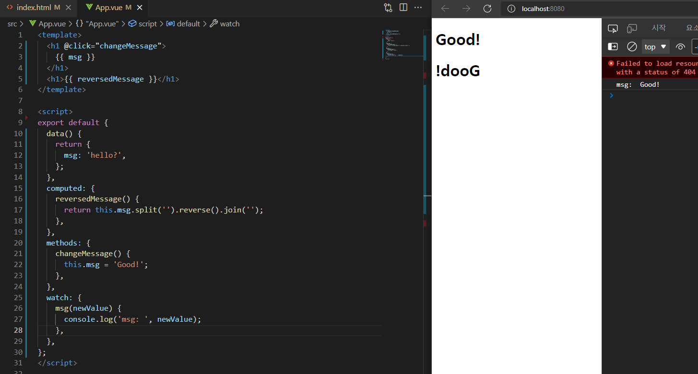This screenshot has height=374, width=698.
Task: Select the Failed to load resource error
Action: click(650, 68)
